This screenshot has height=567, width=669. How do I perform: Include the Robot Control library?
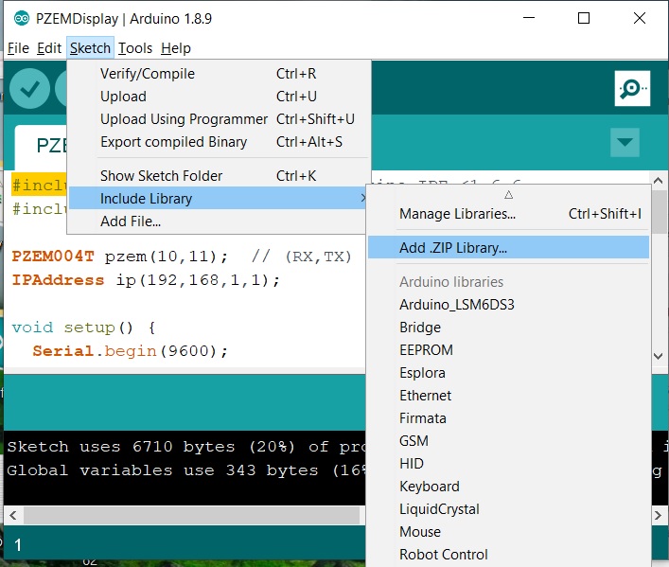(x=508, y=554)
